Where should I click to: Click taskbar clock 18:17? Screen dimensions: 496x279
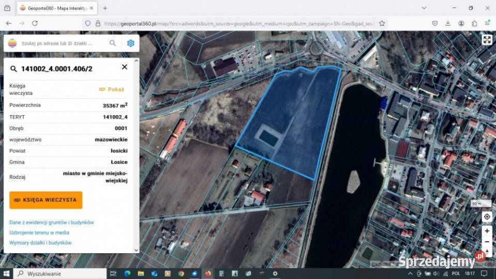[x=470, y=274]
